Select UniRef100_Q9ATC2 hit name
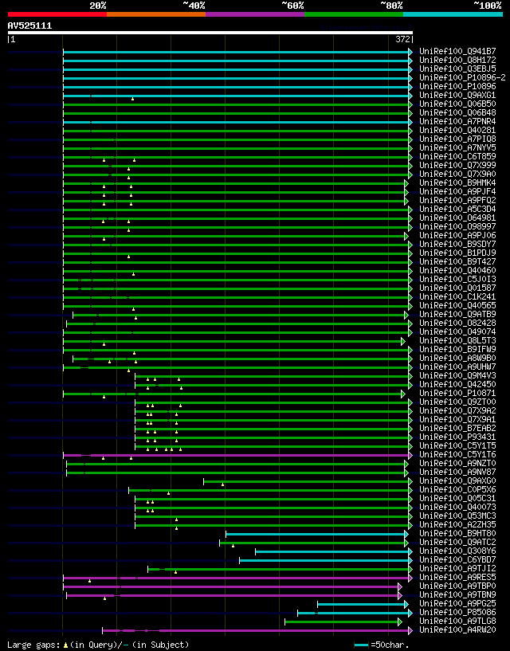Image resolution: width=510 pixels, height=651 pixels. click(457, 542)
